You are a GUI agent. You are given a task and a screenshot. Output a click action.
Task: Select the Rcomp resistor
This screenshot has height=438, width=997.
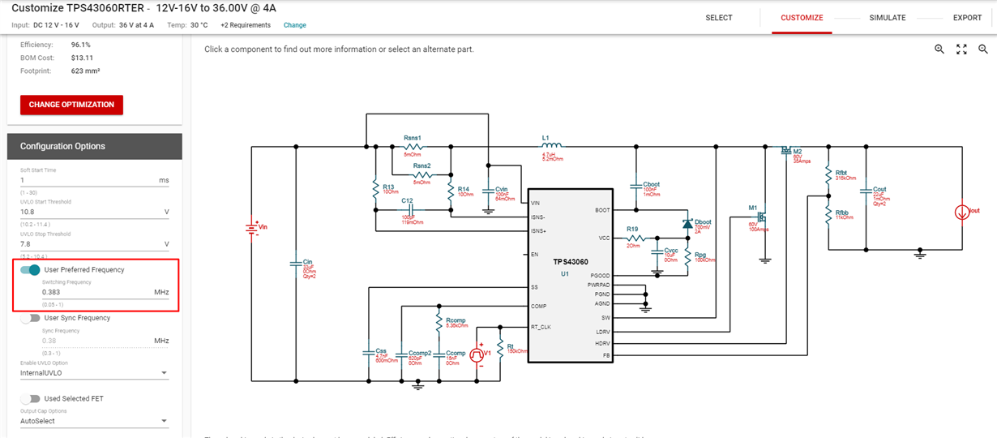pyautogui.click(x=439, y=323)
